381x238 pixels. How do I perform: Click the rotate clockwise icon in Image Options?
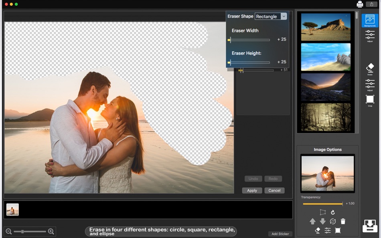point(333,212)
